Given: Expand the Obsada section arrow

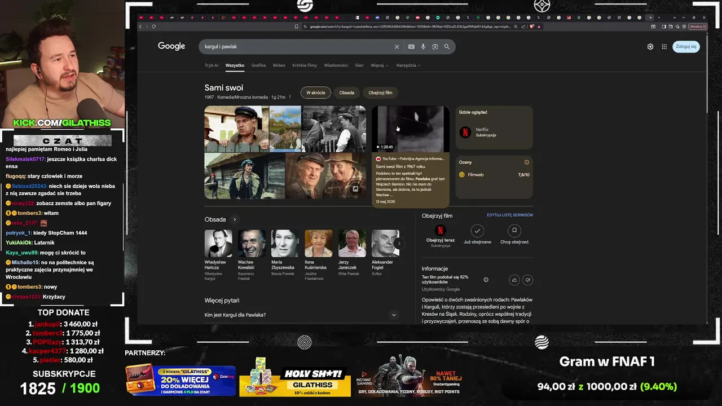Looking at the screenshot, I should point(235,219).
